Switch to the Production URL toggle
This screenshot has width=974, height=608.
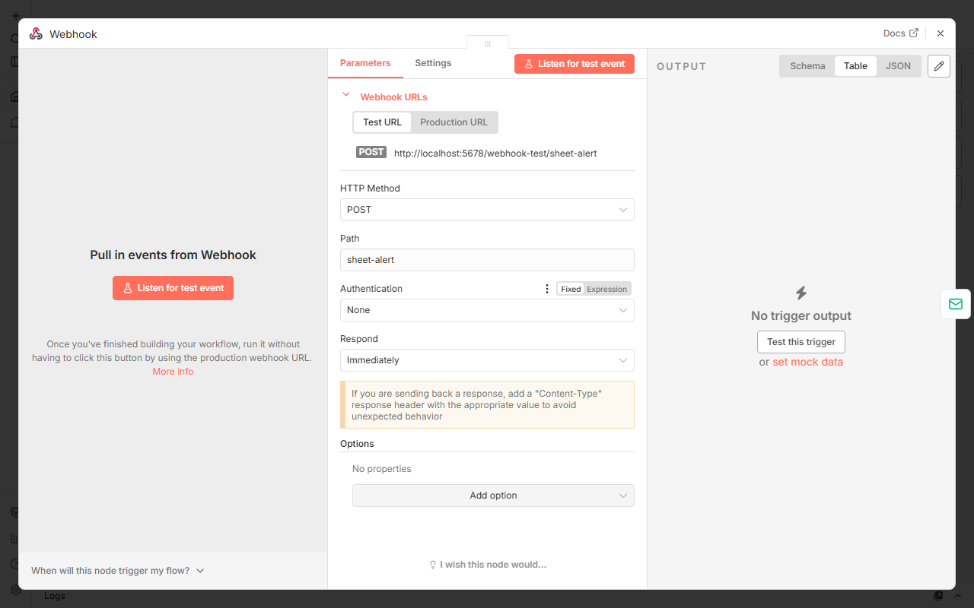point(454,122)
